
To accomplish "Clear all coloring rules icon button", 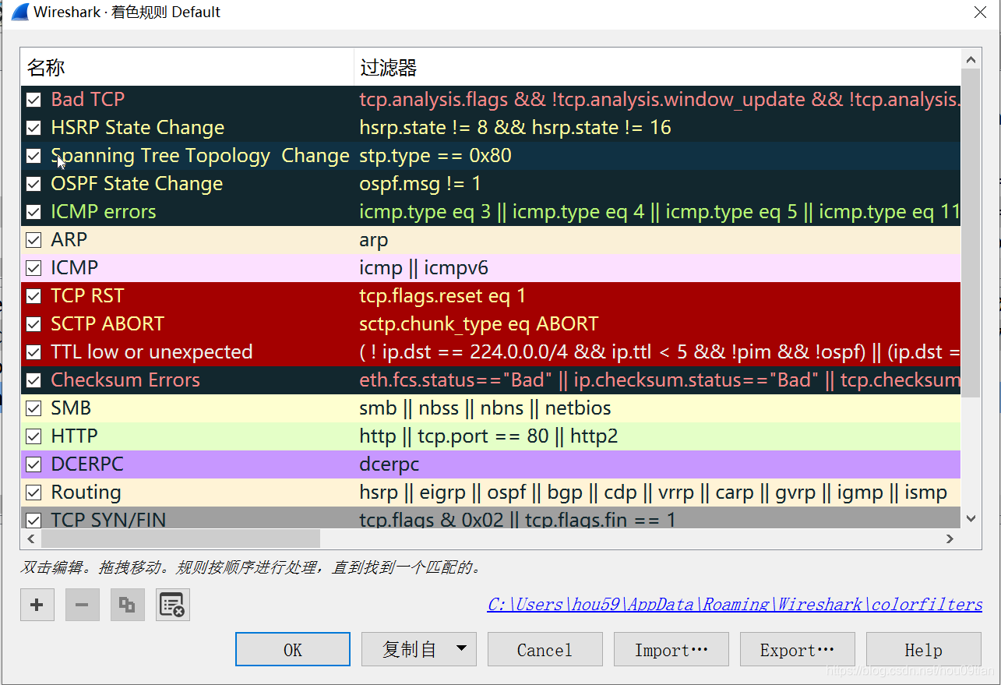I will pos(172,605).
